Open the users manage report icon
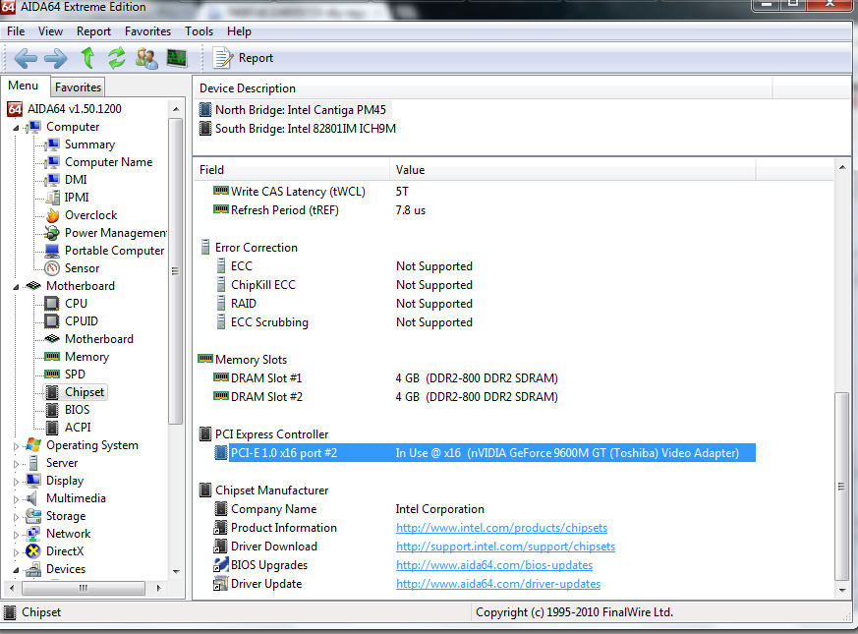This screenshot has height=634, width=858. pos(146,58)
